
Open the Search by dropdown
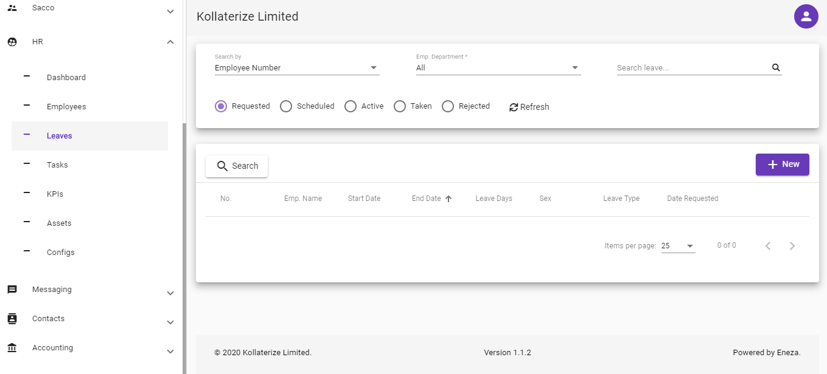coord(297,68)
